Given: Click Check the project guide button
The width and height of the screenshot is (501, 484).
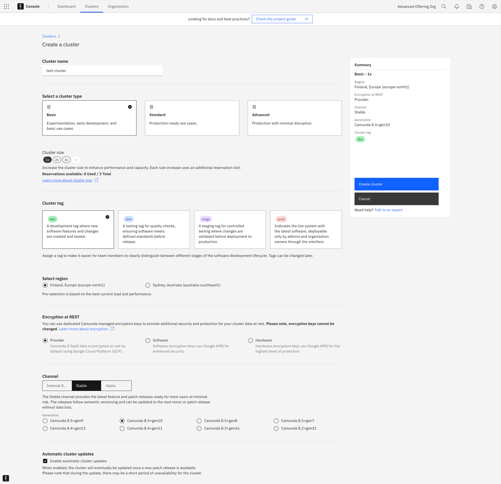Looking at the screenshot, I should tap(282, 19).
